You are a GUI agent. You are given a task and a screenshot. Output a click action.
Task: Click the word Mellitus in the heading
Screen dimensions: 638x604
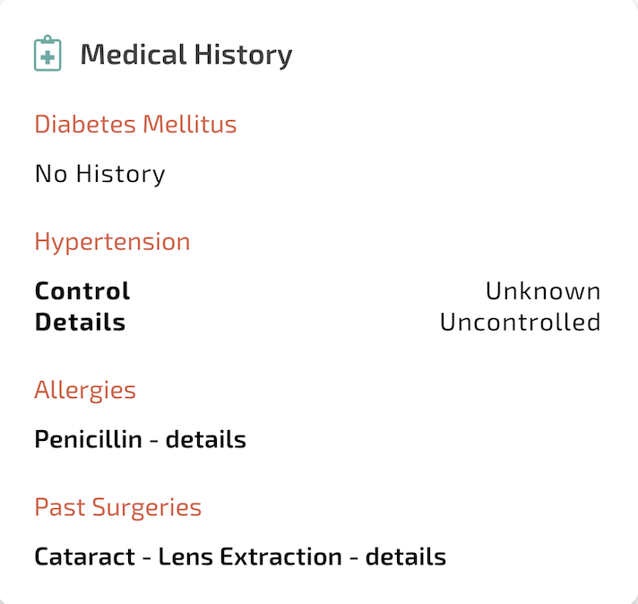(190, 124)
